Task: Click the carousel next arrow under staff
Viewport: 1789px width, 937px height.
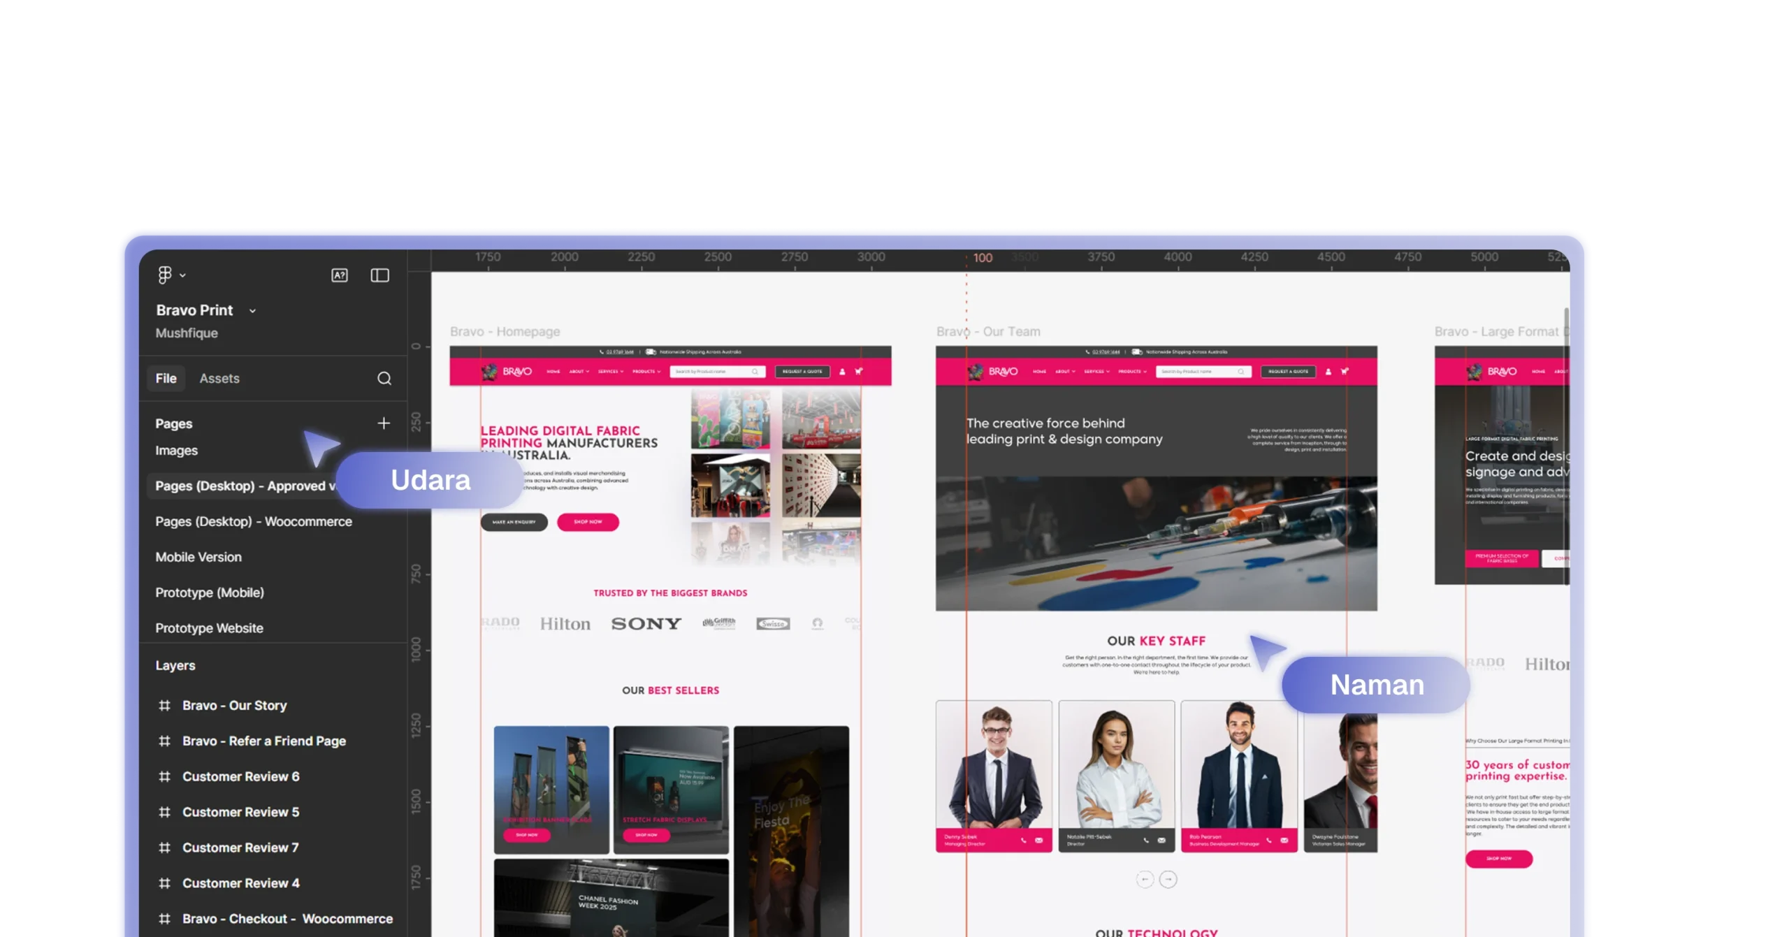Action: point(1168,879)
